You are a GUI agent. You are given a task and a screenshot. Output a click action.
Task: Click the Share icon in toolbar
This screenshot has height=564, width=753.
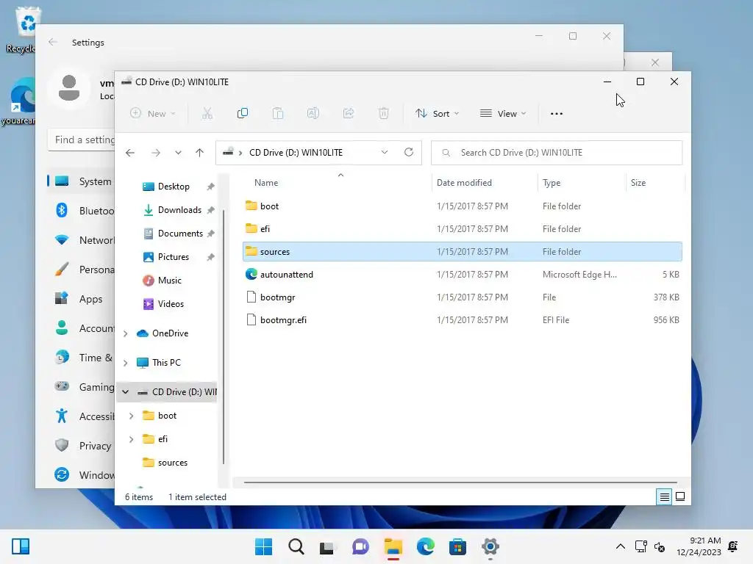(x=349, y=114)
